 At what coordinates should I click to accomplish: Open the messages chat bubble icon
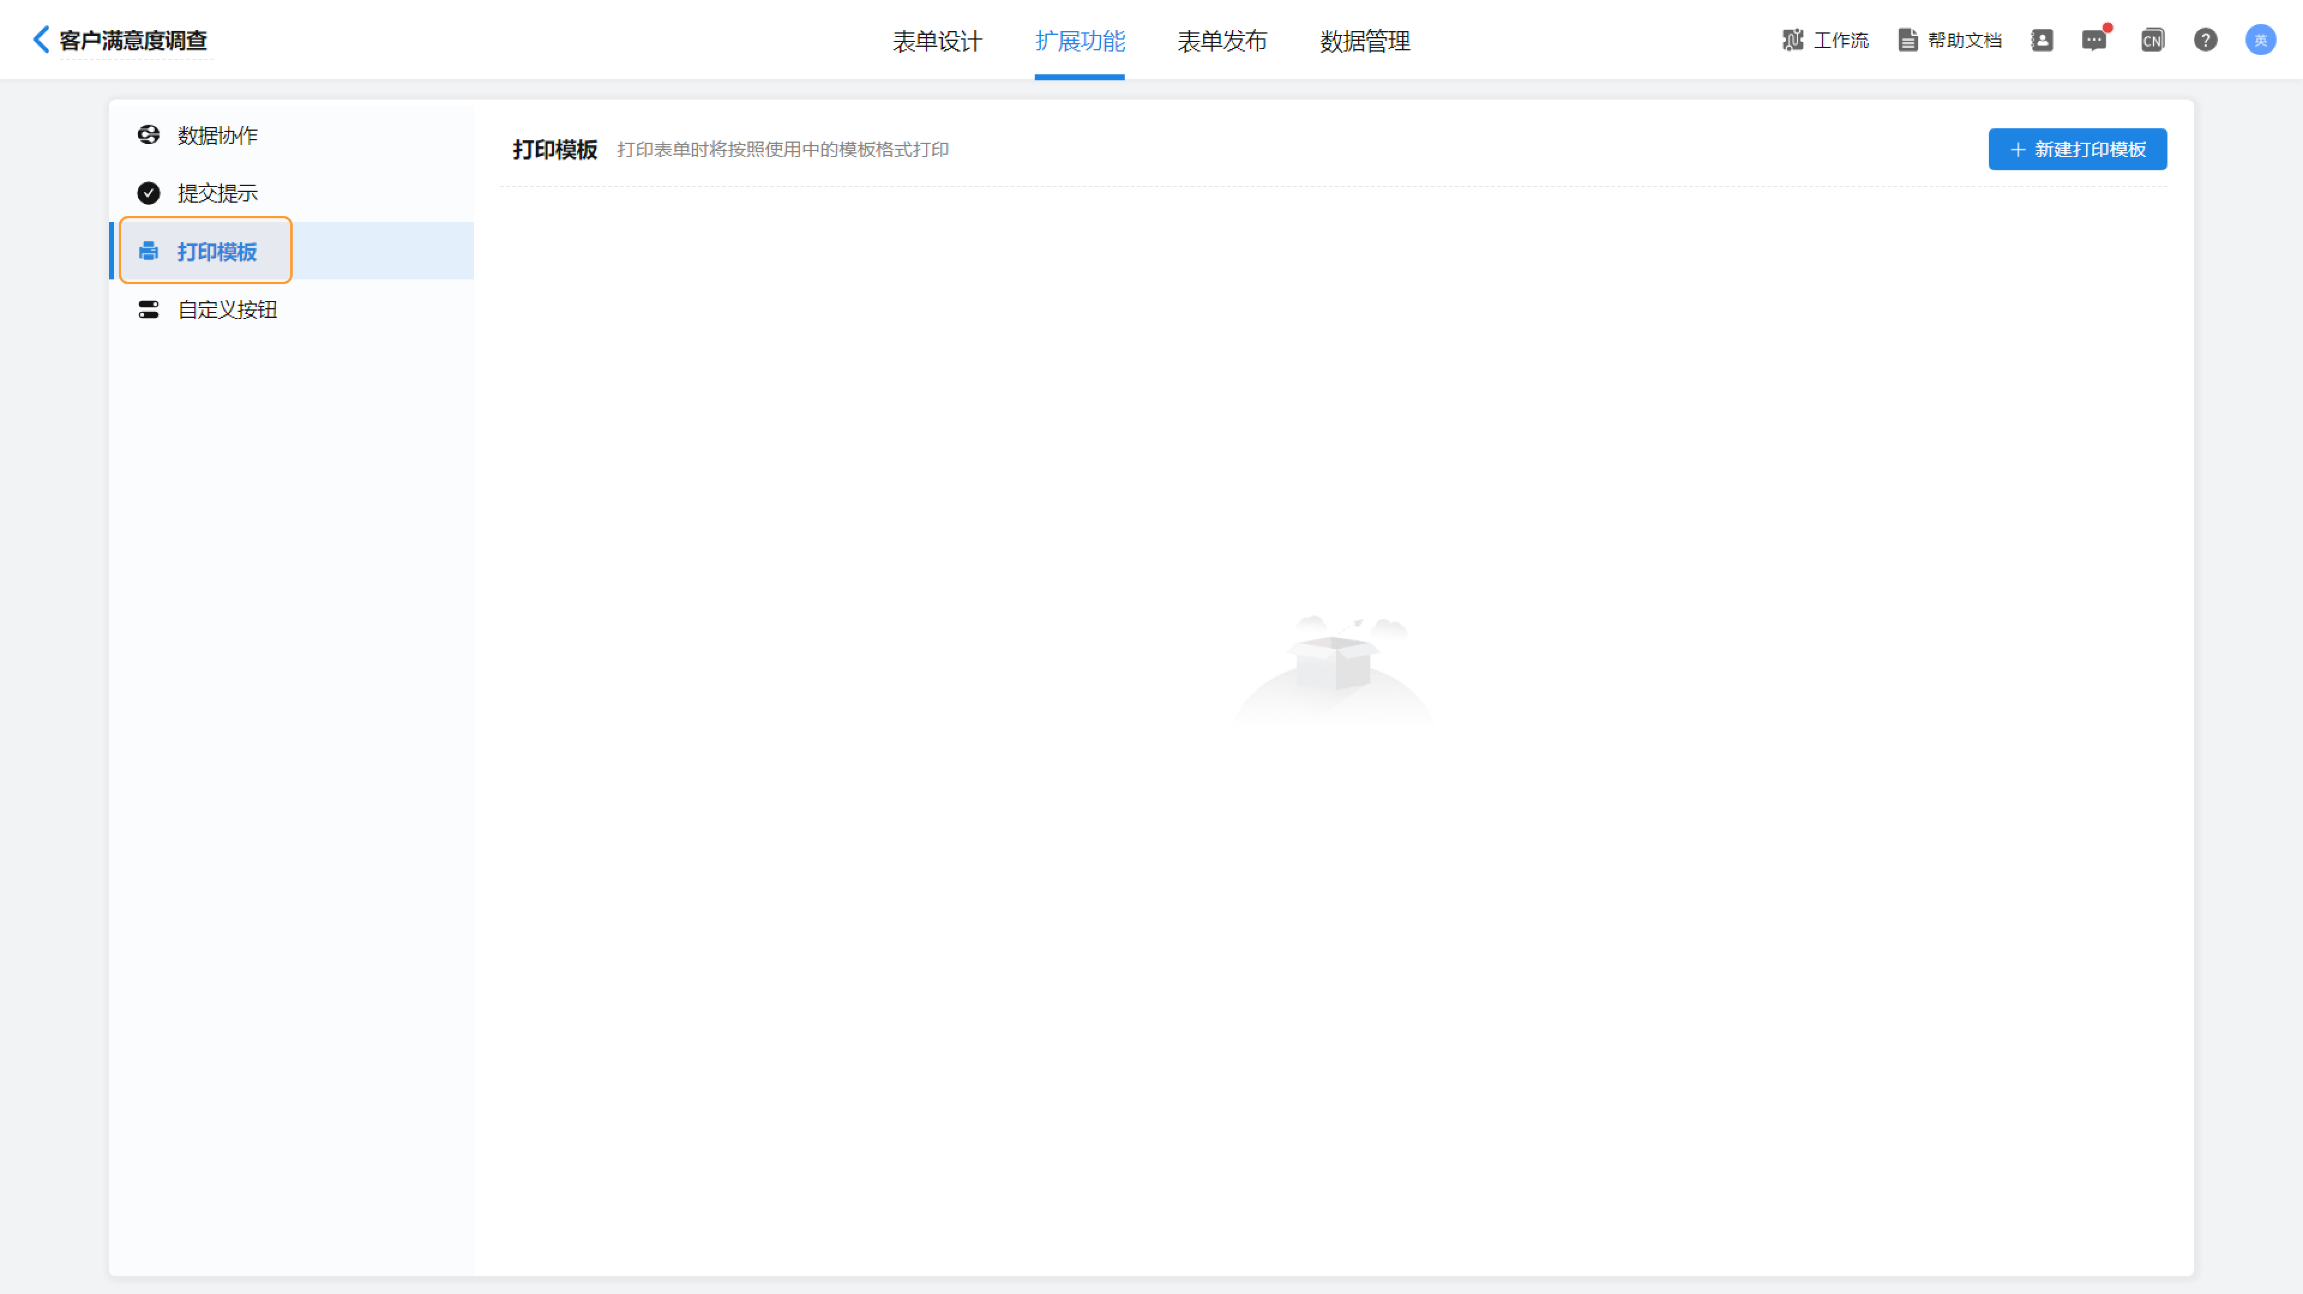[2094, 40]
